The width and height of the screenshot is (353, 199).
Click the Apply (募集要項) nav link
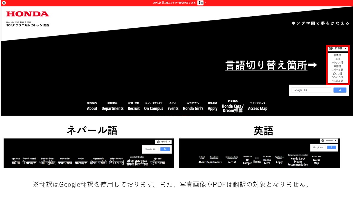[212, 108]
